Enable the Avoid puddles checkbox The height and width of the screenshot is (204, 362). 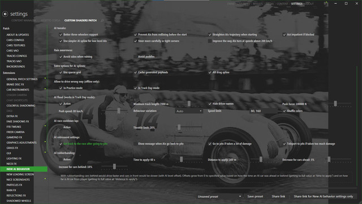(135, 57)
